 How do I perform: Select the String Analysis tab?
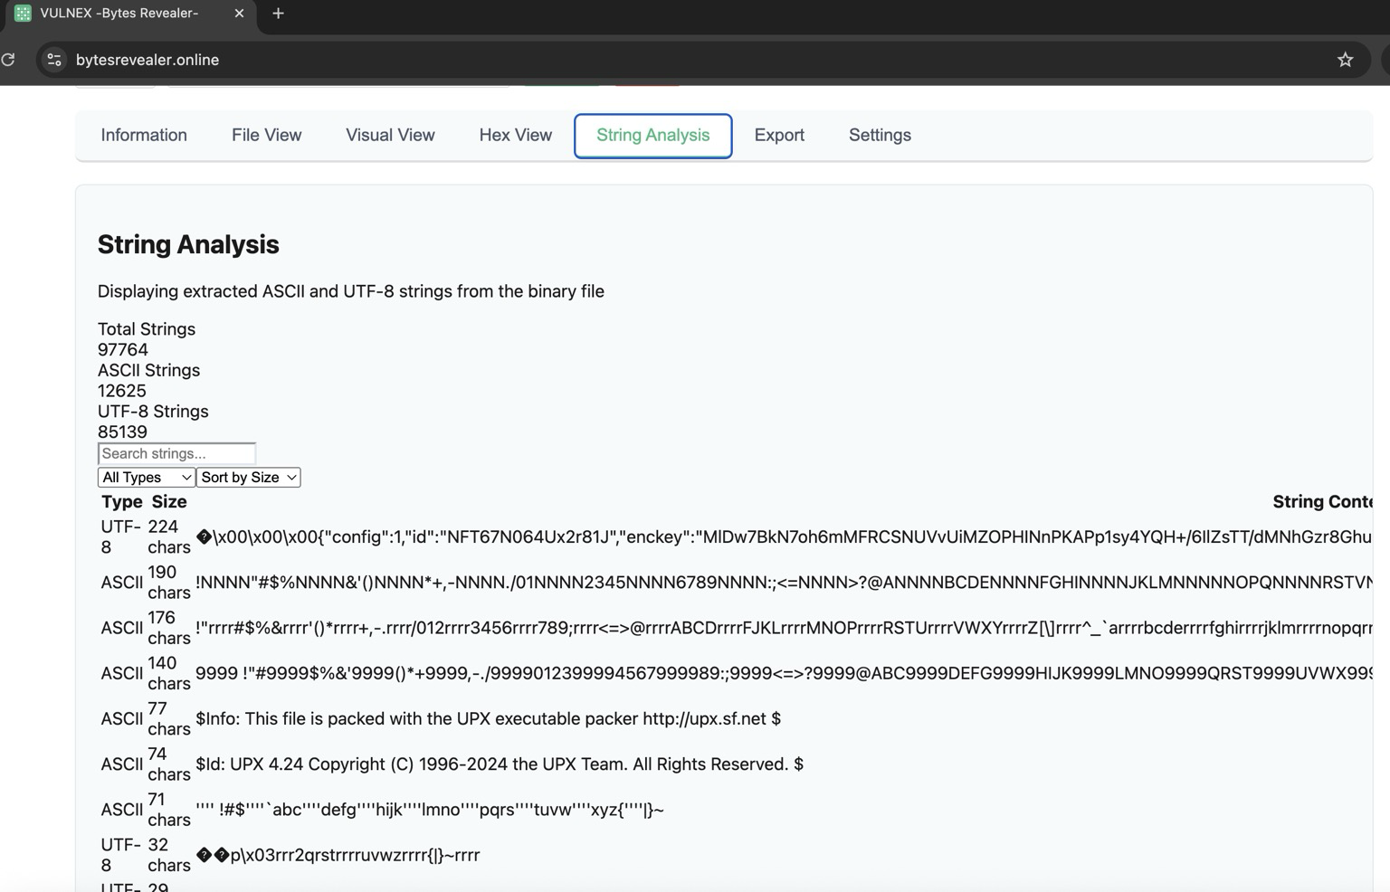tap(652, 136)
